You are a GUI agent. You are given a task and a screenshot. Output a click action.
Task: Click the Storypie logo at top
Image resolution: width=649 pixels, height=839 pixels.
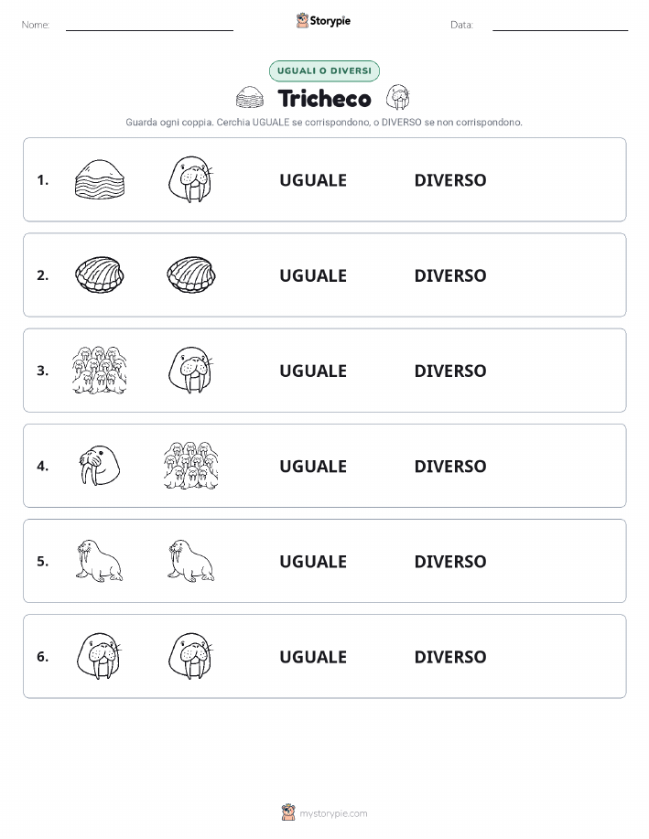pos(323,21)
